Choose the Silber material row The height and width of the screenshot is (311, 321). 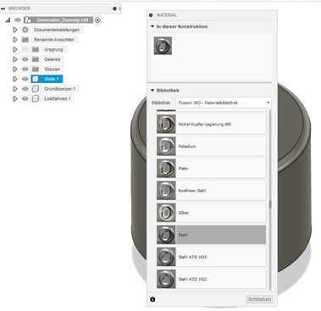point(212,213)
